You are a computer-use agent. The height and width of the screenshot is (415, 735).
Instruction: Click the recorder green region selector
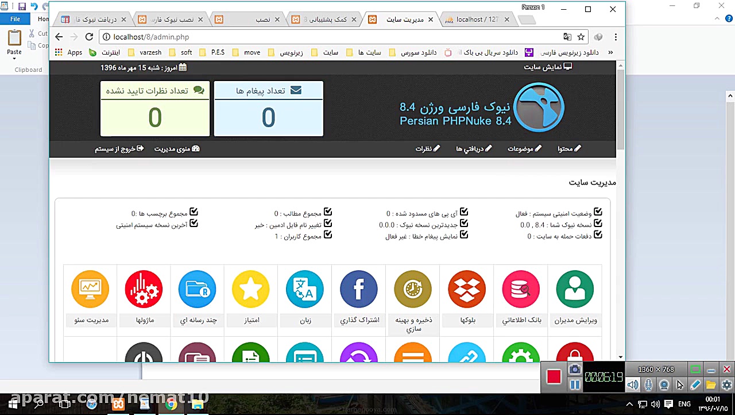695,370
